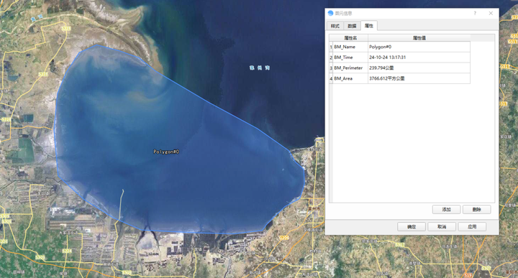This screenshot has height=278, width=518.
Task: Cancel the dialog with 取消
Action: click(x=442, y=227)
